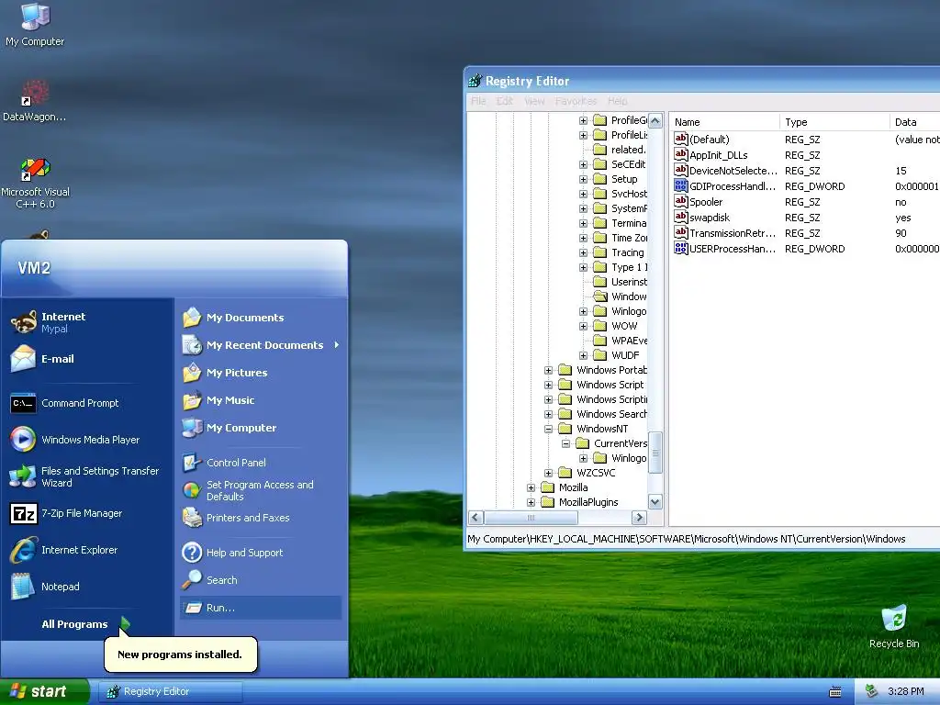940x705 pixels.
Task: Click the keyboard icon in the taskbar
Action: click(x=835, y=692)
